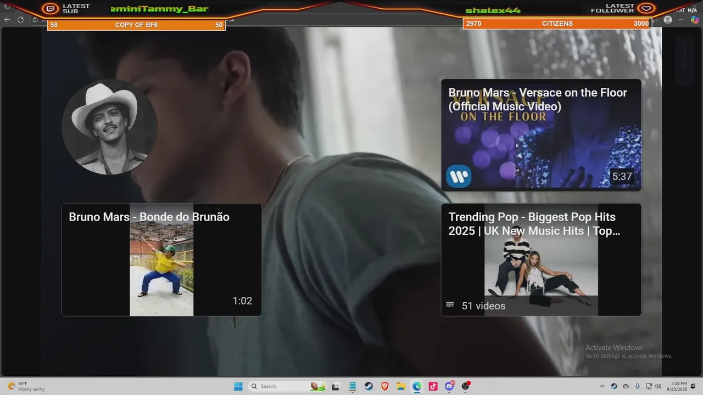The width and height of the screenshot is (703, 395).
Task: Click the '51 videos' playlist label
Action: [x=483, y=306]
